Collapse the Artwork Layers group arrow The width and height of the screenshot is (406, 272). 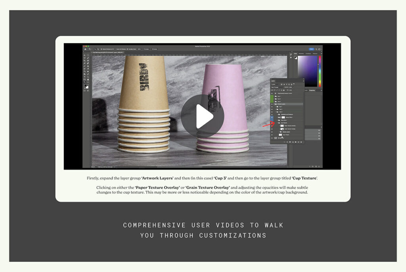click(x=275, y=104)
